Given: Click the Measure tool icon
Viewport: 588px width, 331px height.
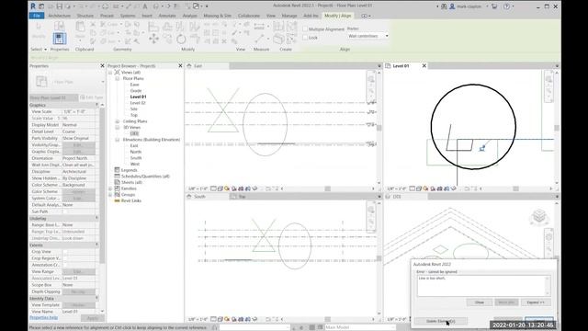Looking at the screenshot, I should click(259, 27).
